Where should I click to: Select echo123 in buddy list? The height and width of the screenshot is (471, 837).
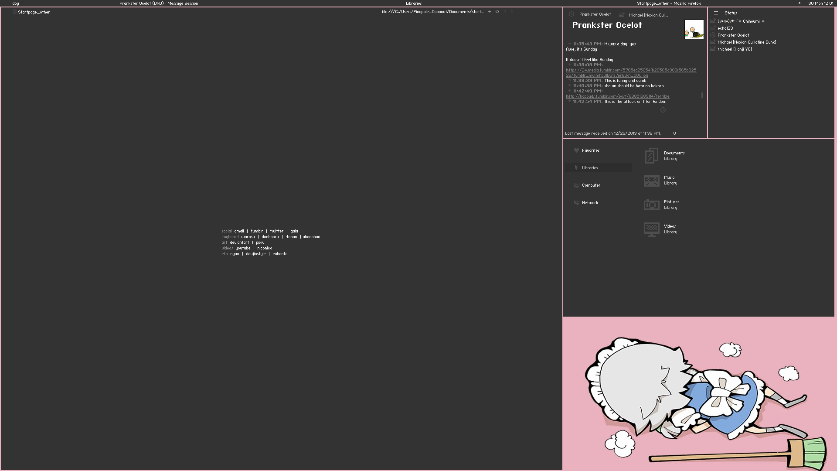tap(725, 28)
